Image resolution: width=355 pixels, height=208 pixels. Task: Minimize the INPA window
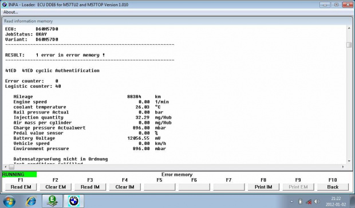(325, 5)
